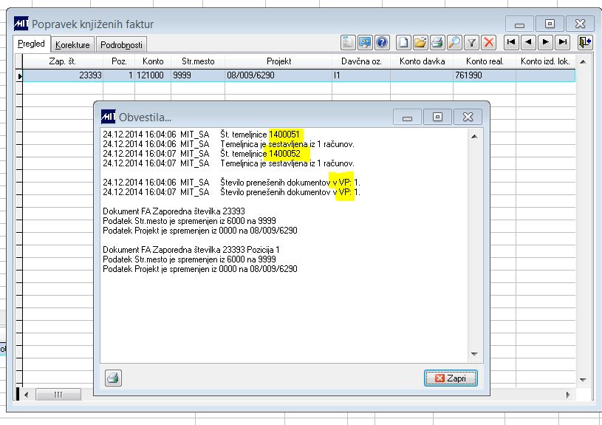
Task: Click the grid horizontal scrollbar thumb
Action: coord(58,394)
